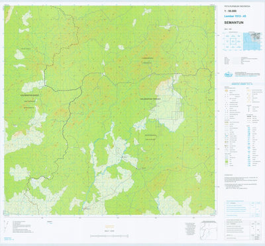Click the Kalimantan Tengah province label
The image size is (265, 246).
150,99
